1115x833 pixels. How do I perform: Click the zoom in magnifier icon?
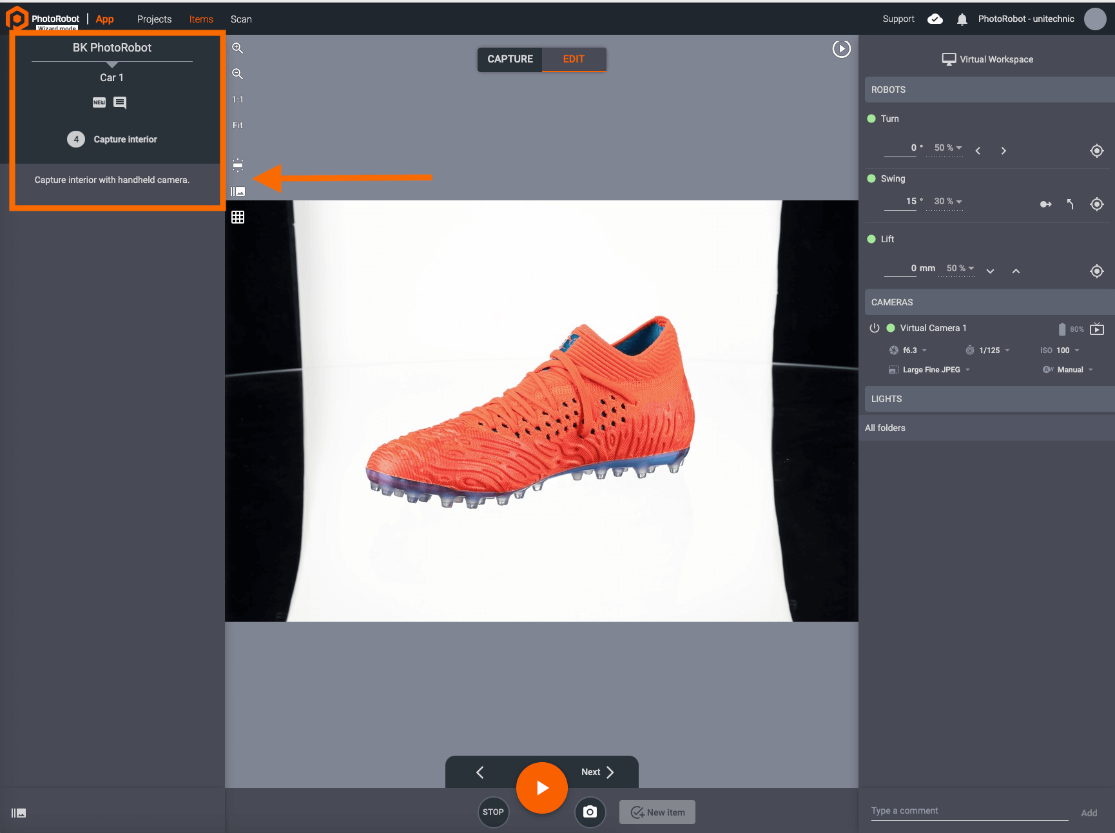point(237,48)
